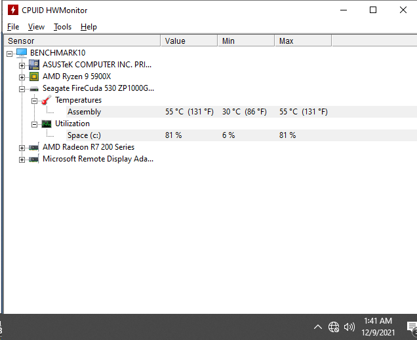This screenshot has width=417, height=340.
Task: Click the green graph Utilization icon
Action: (47, 124)
